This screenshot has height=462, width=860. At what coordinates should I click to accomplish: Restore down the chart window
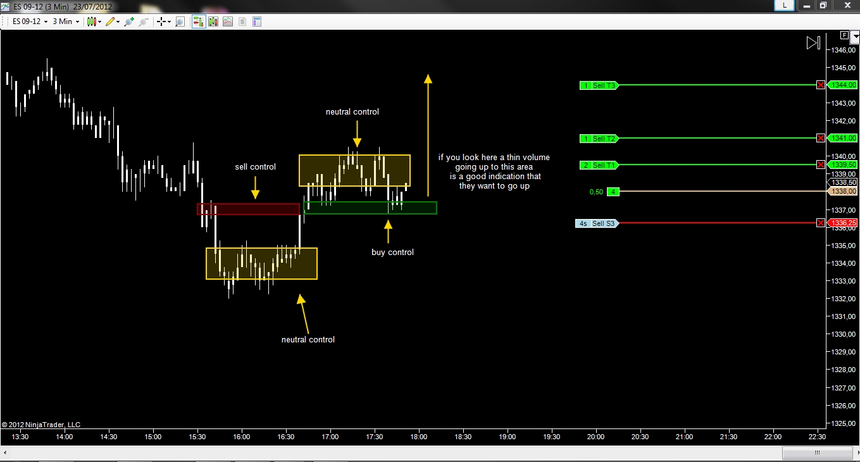point(823,5)
